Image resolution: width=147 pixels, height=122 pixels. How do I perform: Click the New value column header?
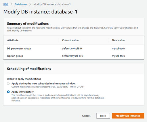point(119,40)
